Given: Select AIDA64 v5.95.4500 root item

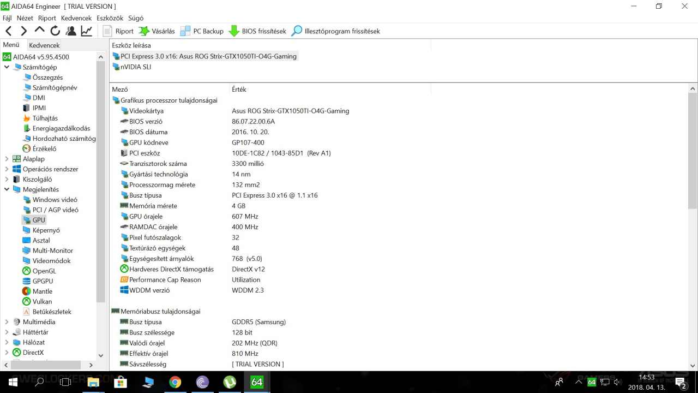Looking at the screenshot, I should click(36, 57).
